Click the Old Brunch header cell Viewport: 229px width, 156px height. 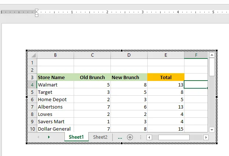pos(92,77)
